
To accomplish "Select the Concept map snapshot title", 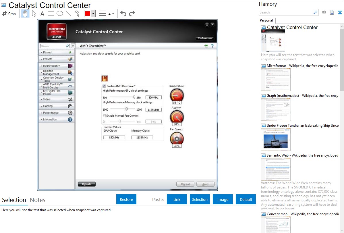I will pyautogui.click(x=302, y=214).
